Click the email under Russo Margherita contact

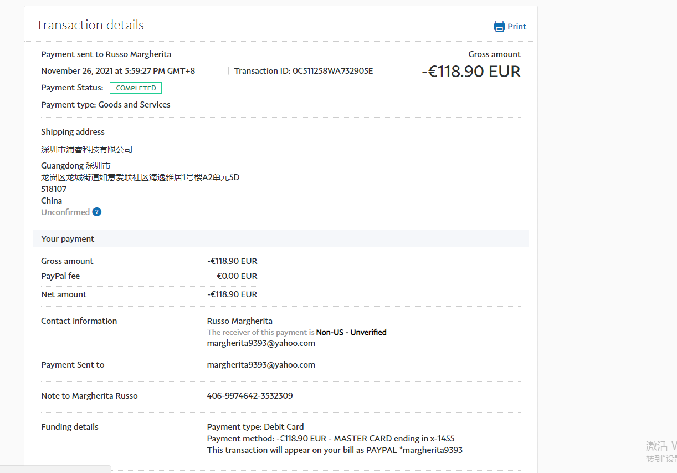click(261, 343)
